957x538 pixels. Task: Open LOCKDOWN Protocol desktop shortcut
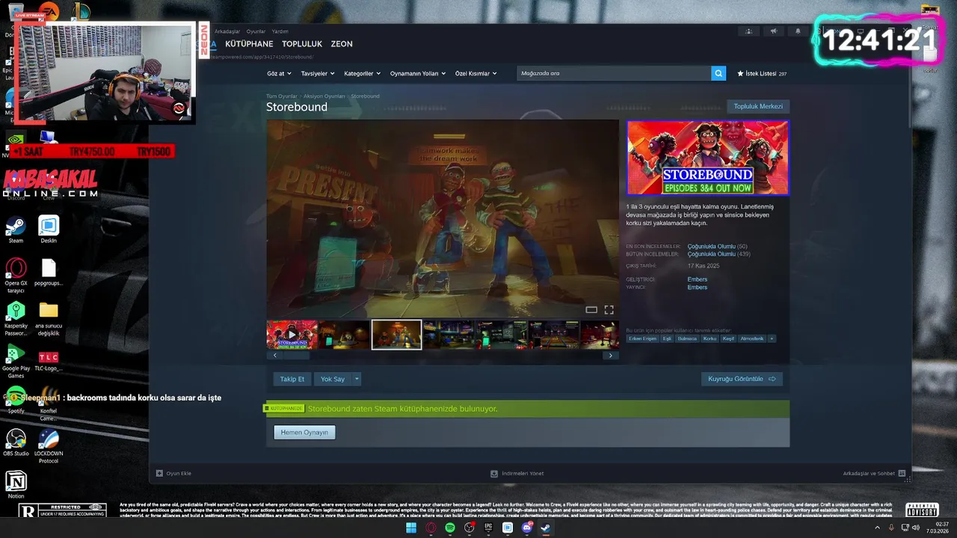coord(49,446)
